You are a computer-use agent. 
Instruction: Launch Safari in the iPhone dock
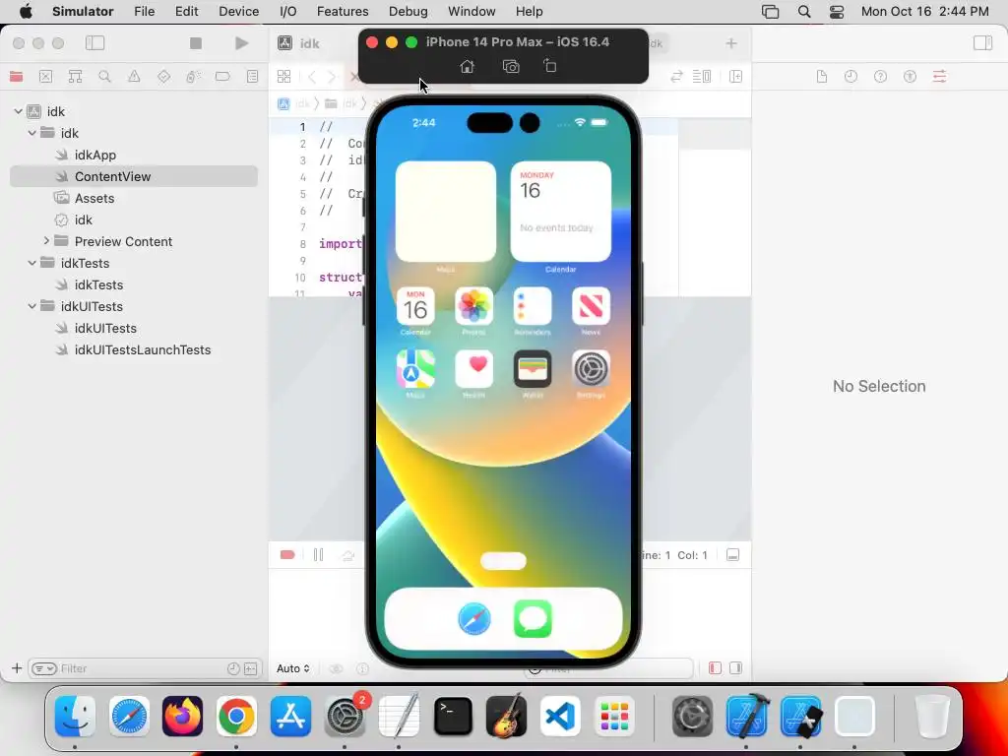(474, 619)
